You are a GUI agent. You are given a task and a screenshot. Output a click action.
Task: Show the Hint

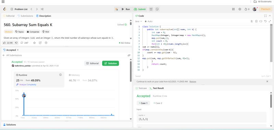click(46, 32)
